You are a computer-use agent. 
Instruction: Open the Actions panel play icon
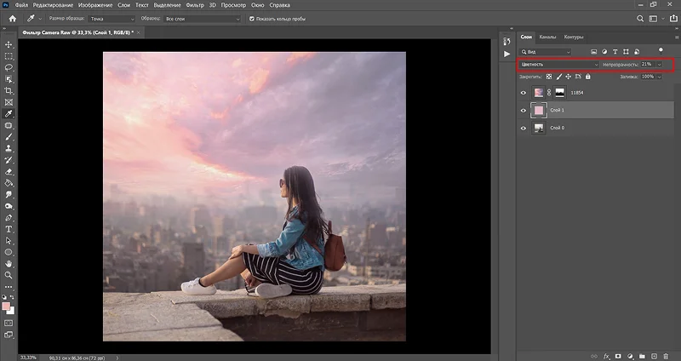pyautogui.click(x=506, y=54)
